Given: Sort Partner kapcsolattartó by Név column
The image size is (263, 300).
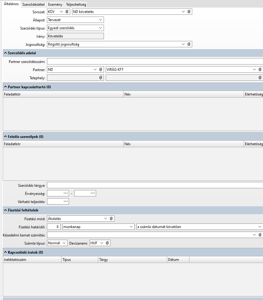Looking at the screenshot, I should pyautogui.click(x=183, y=94).
